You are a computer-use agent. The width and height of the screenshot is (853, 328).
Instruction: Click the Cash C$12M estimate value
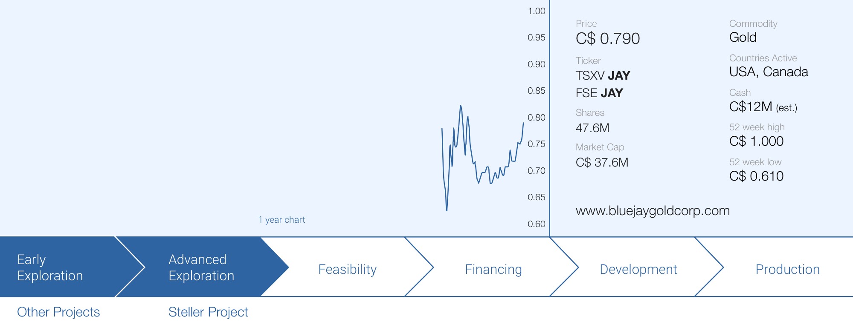(763, 106)
